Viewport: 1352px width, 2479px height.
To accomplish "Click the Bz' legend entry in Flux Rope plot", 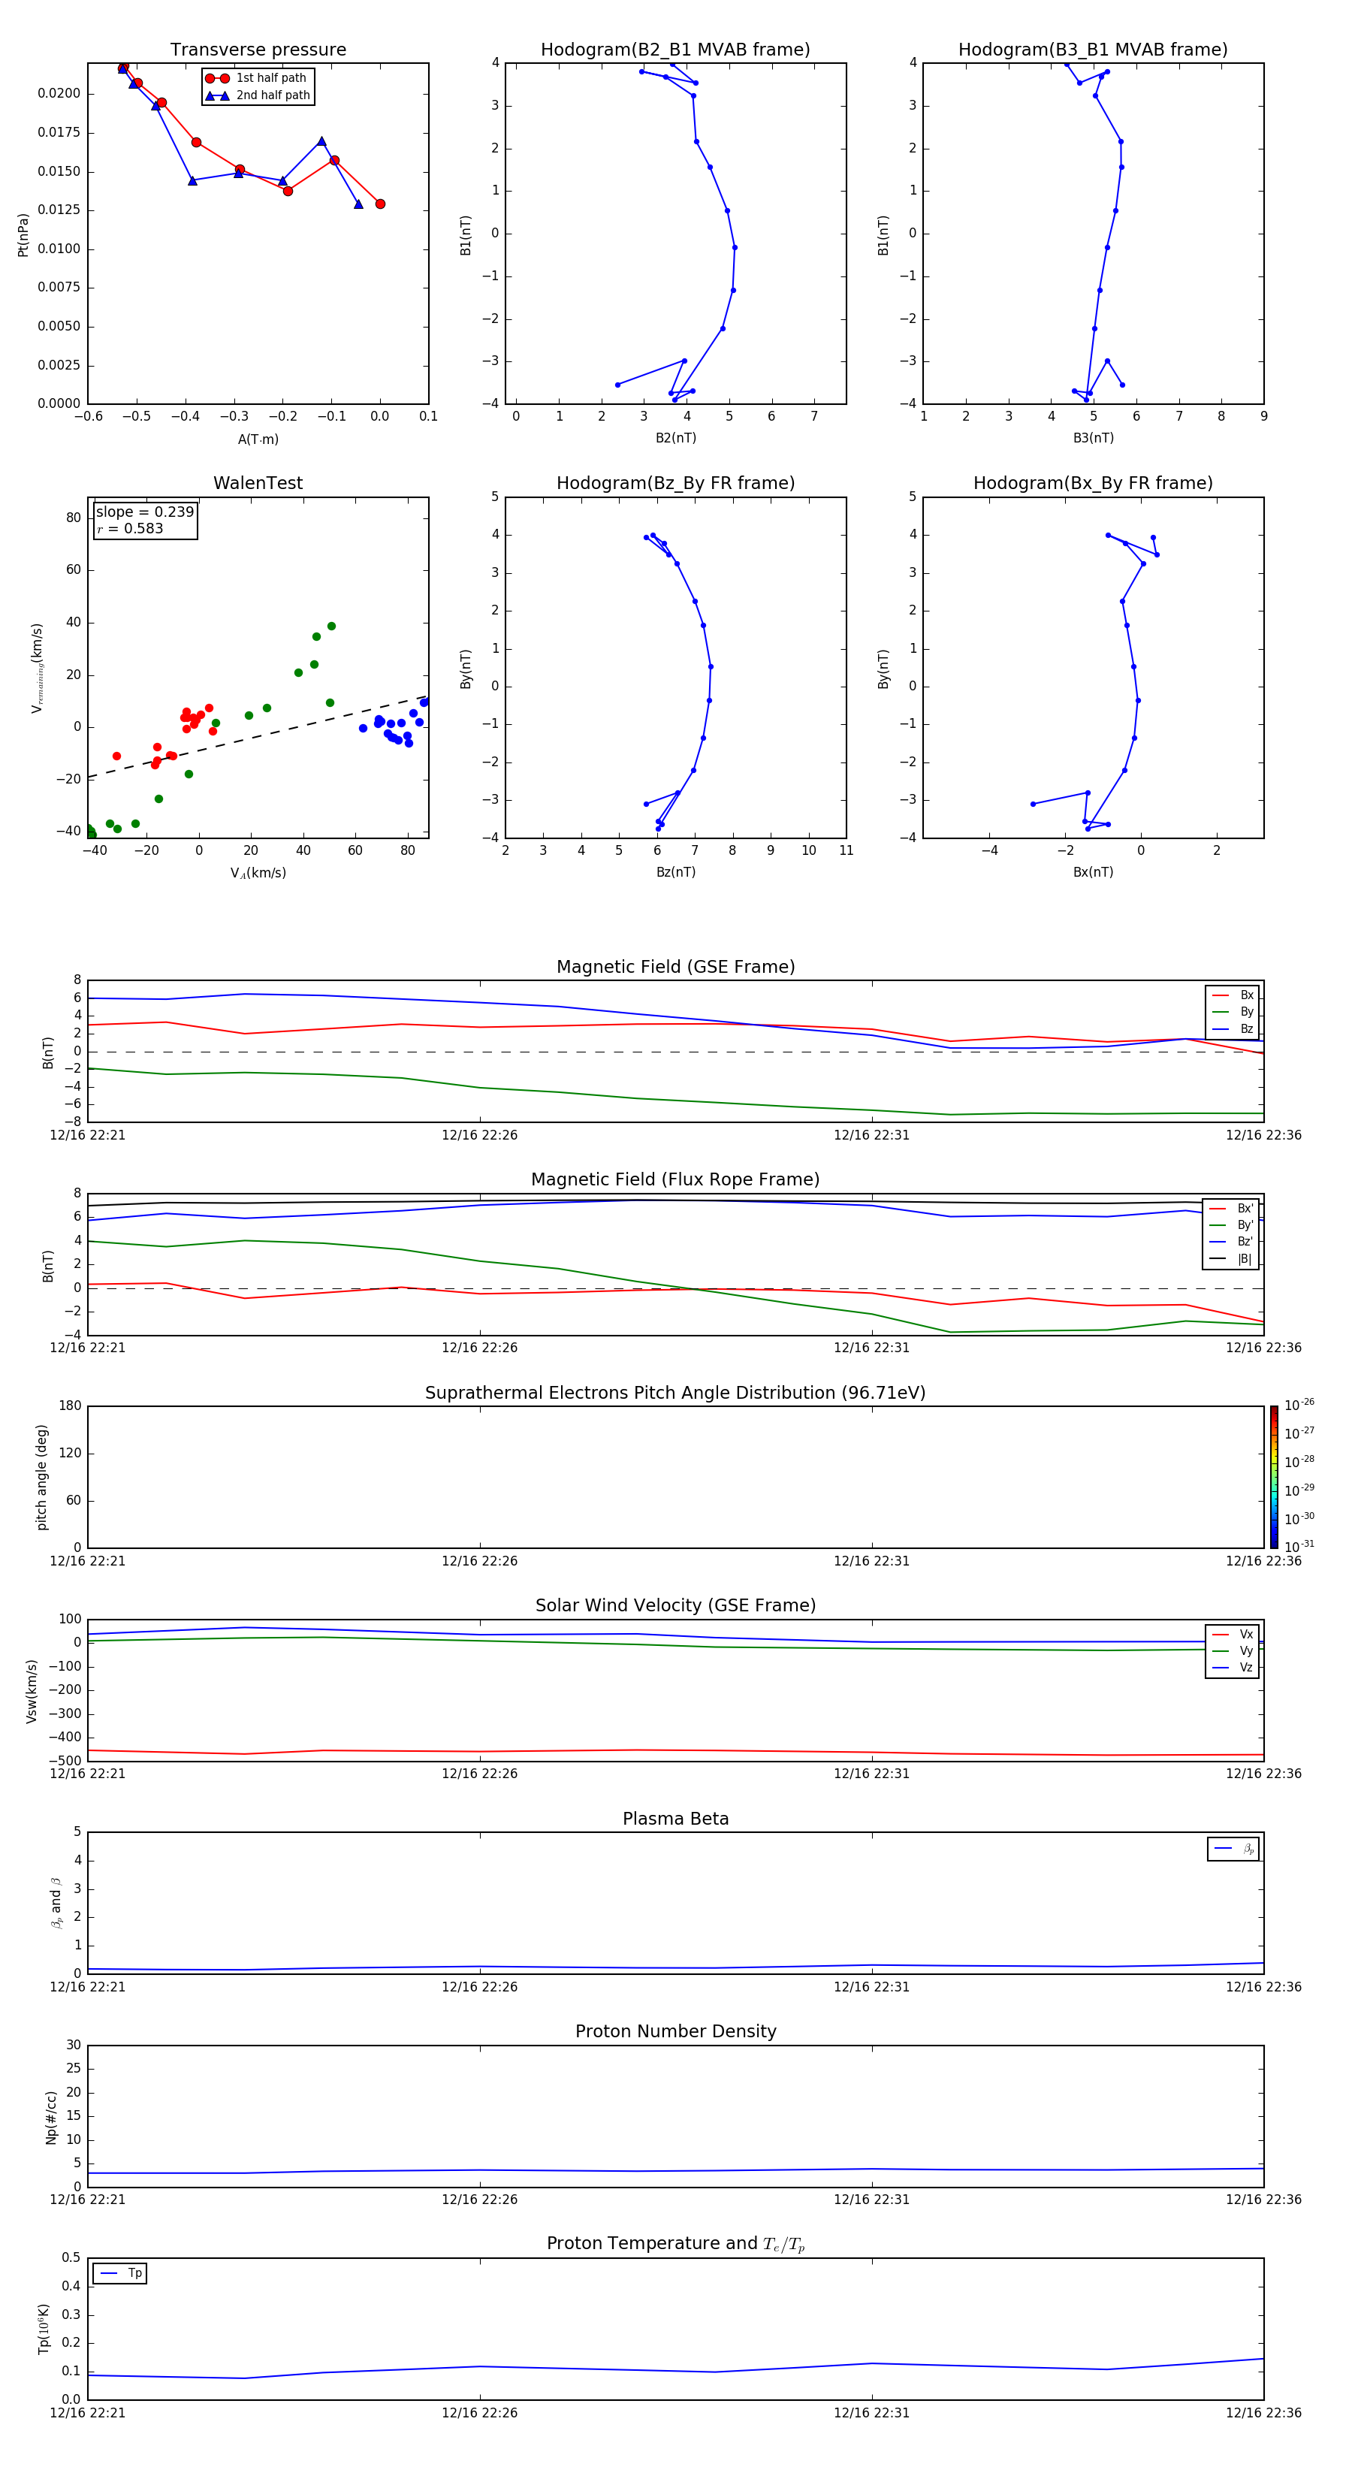I will coord(1232,1242).
